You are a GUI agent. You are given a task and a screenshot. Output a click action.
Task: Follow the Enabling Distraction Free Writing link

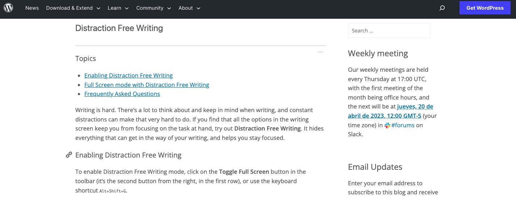pos(129,75)
